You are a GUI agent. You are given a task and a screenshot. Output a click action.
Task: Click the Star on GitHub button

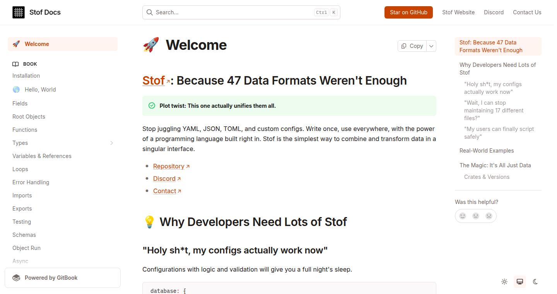tap(408, 12)
